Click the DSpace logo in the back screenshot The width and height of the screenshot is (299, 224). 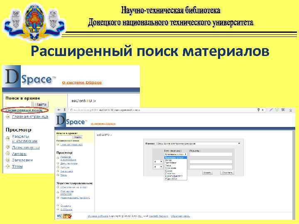[29, 77]
